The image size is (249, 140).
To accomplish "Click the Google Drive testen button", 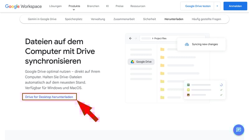I will point(198,6).
